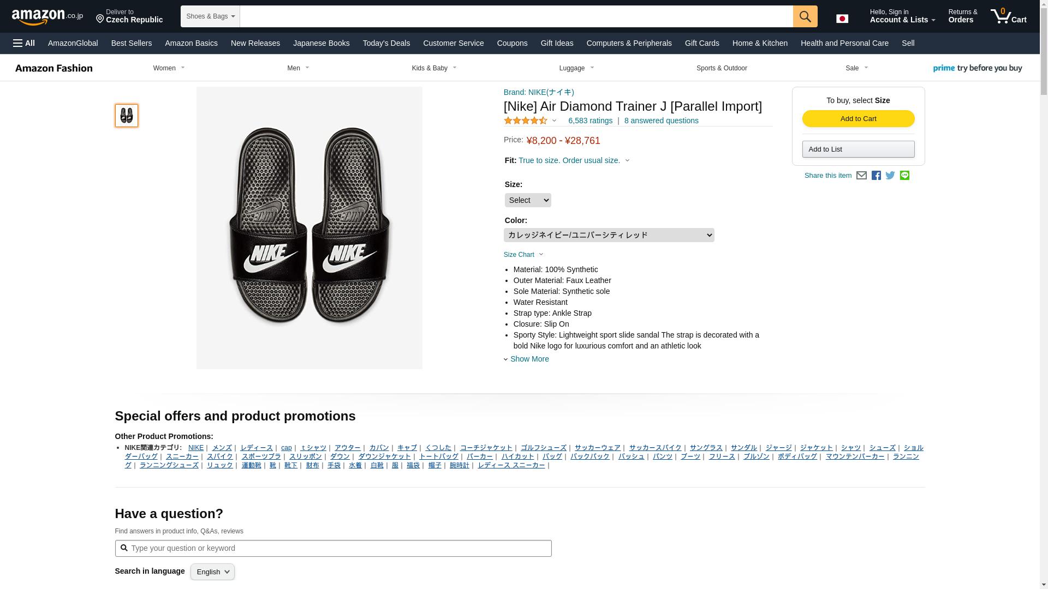The width and height of the screenshot is (1048, 589).
Task: Select the sandal product thumbnail
Action: 127,116
